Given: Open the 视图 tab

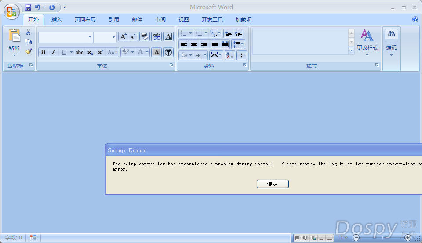Looking at the screenshot, I should pyautogui.click(x=184, y=20).
